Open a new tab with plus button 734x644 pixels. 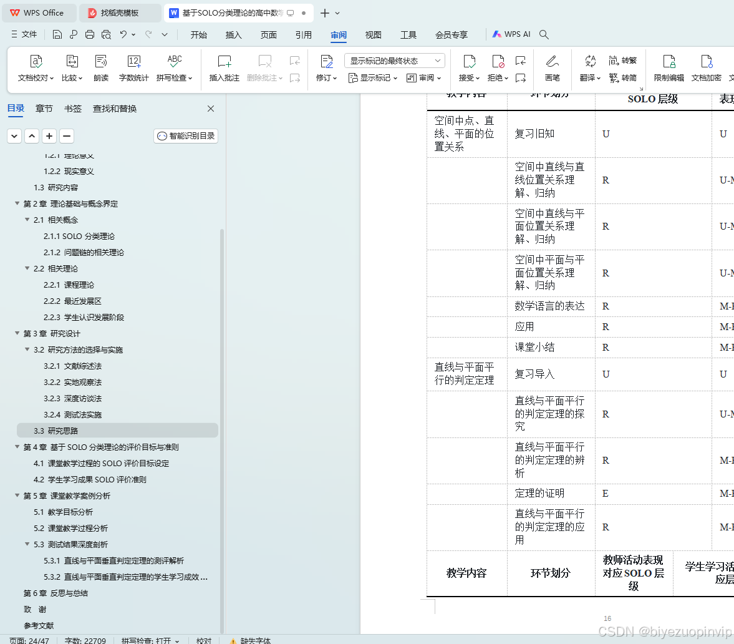pyautogui.click(x=324, y=13)
